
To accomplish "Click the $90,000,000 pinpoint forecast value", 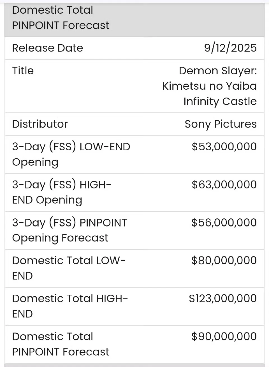I will 224,336.
